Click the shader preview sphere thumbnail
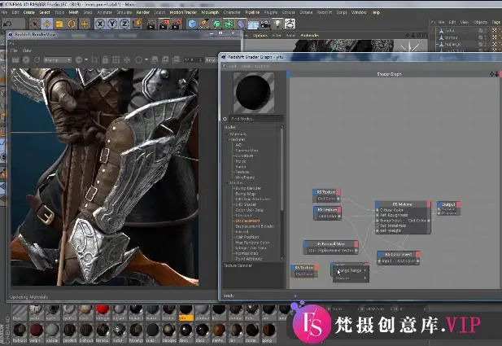 [253, 93]
